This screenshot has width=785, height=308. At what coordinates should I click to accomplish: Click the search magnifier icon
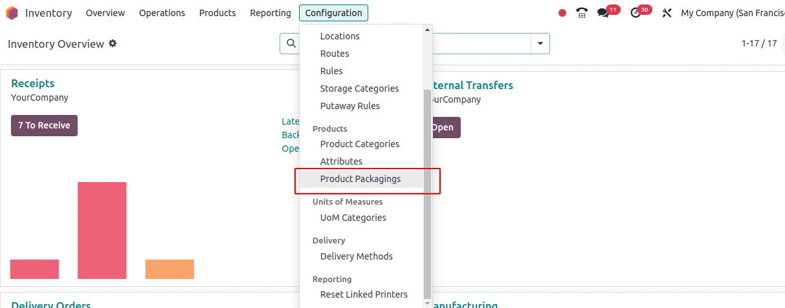(x=291, y=43)
